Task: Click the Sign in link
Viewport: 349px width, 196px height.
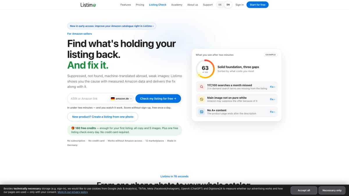Action: point(240,5)
